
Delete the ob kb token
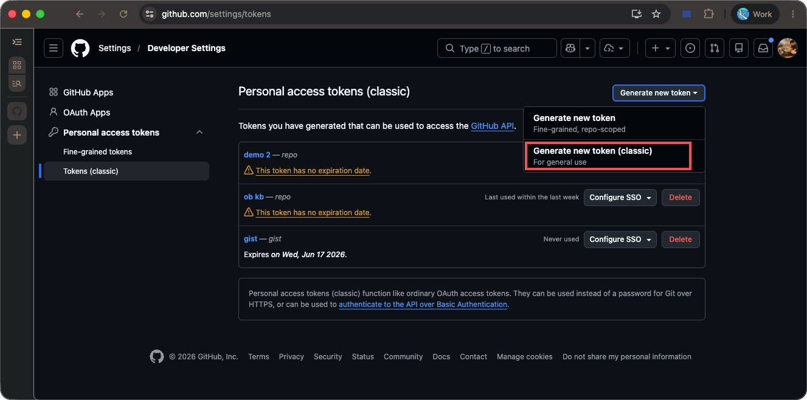tap(681, 198)
